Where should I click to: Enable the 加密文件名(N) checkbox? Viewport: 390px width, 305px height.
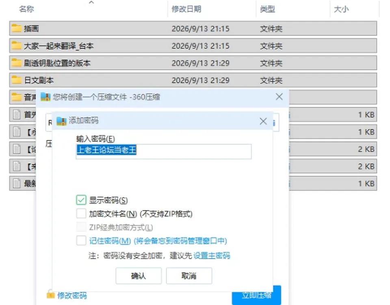click(81, 214)
